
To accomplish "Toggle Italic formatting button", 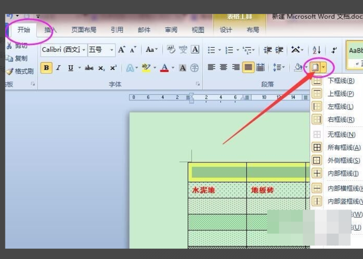I will point(58,68).
